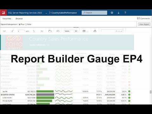Viewport: 152px width, 114px height.
Task: Click the SQL Server Reporting Services 2022 title
Action: coord(25,13)
